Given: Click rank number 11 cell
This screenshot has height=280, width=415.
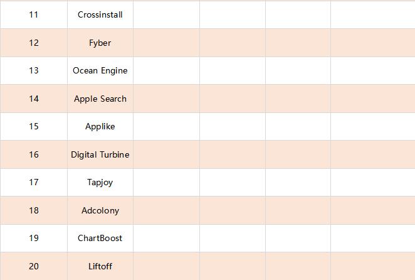Looking at the screenshot, I should tap(34, 14).
